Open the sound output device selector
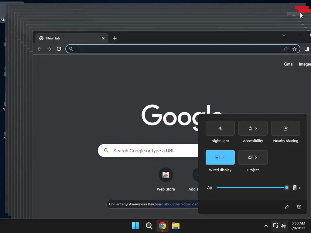Viewport: 311px width, 233px height. tap(295, 187)
